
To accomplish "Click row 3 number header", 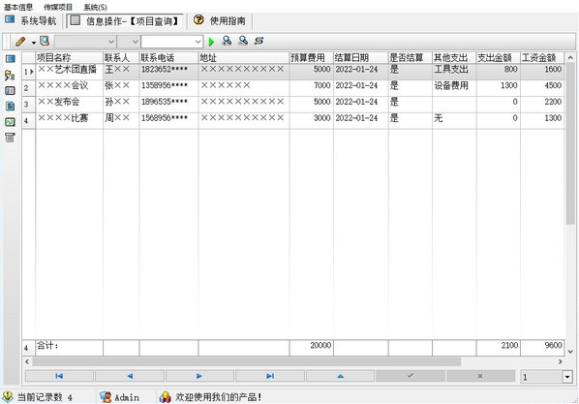I will pyautogui.click(x=28, y=105).
